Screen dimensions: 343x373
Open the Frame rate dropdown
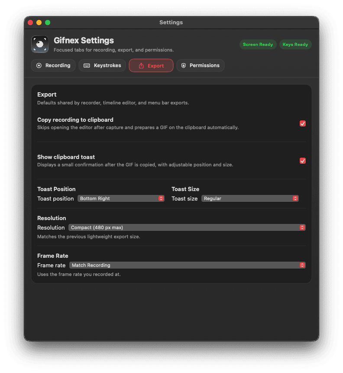188,265
